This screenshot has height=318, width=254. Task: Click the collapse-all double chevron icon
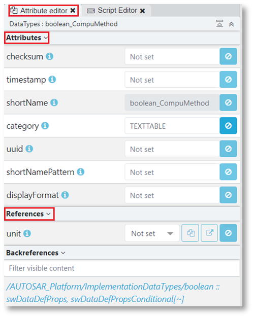(231, 24)
